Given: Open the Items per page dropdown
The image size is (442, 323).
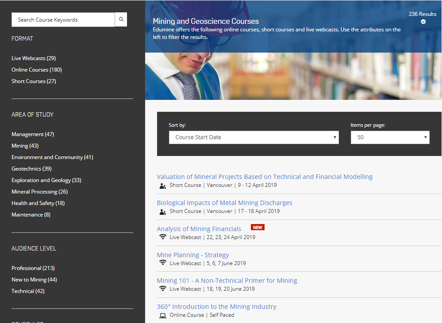Looking at the screenshot, I should [x=390, y=137].
